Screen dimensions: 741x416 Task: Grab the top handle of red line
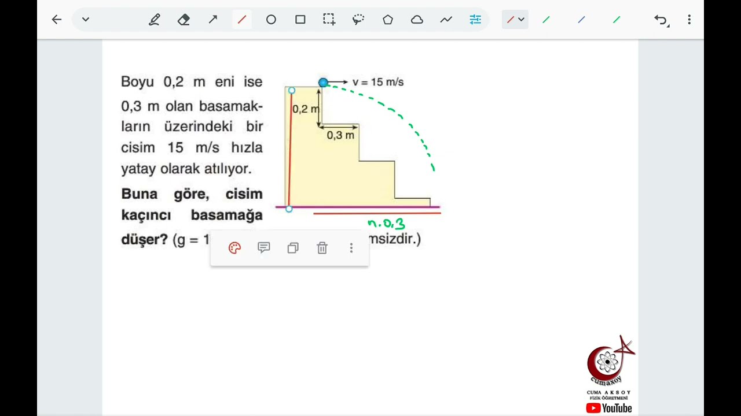pos(291,90)
